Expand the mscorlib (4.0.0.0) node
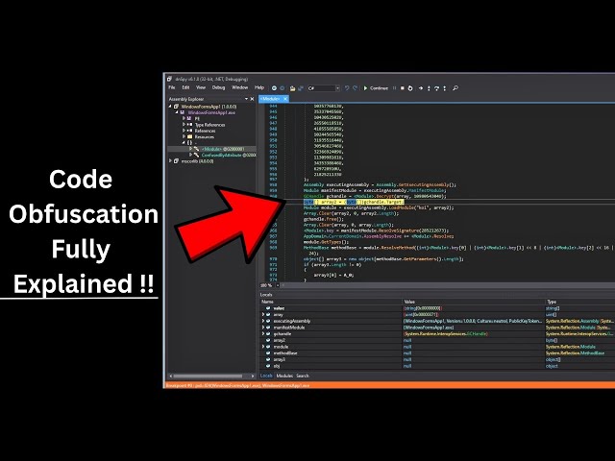Screen dimensions: 615x461 170,160
